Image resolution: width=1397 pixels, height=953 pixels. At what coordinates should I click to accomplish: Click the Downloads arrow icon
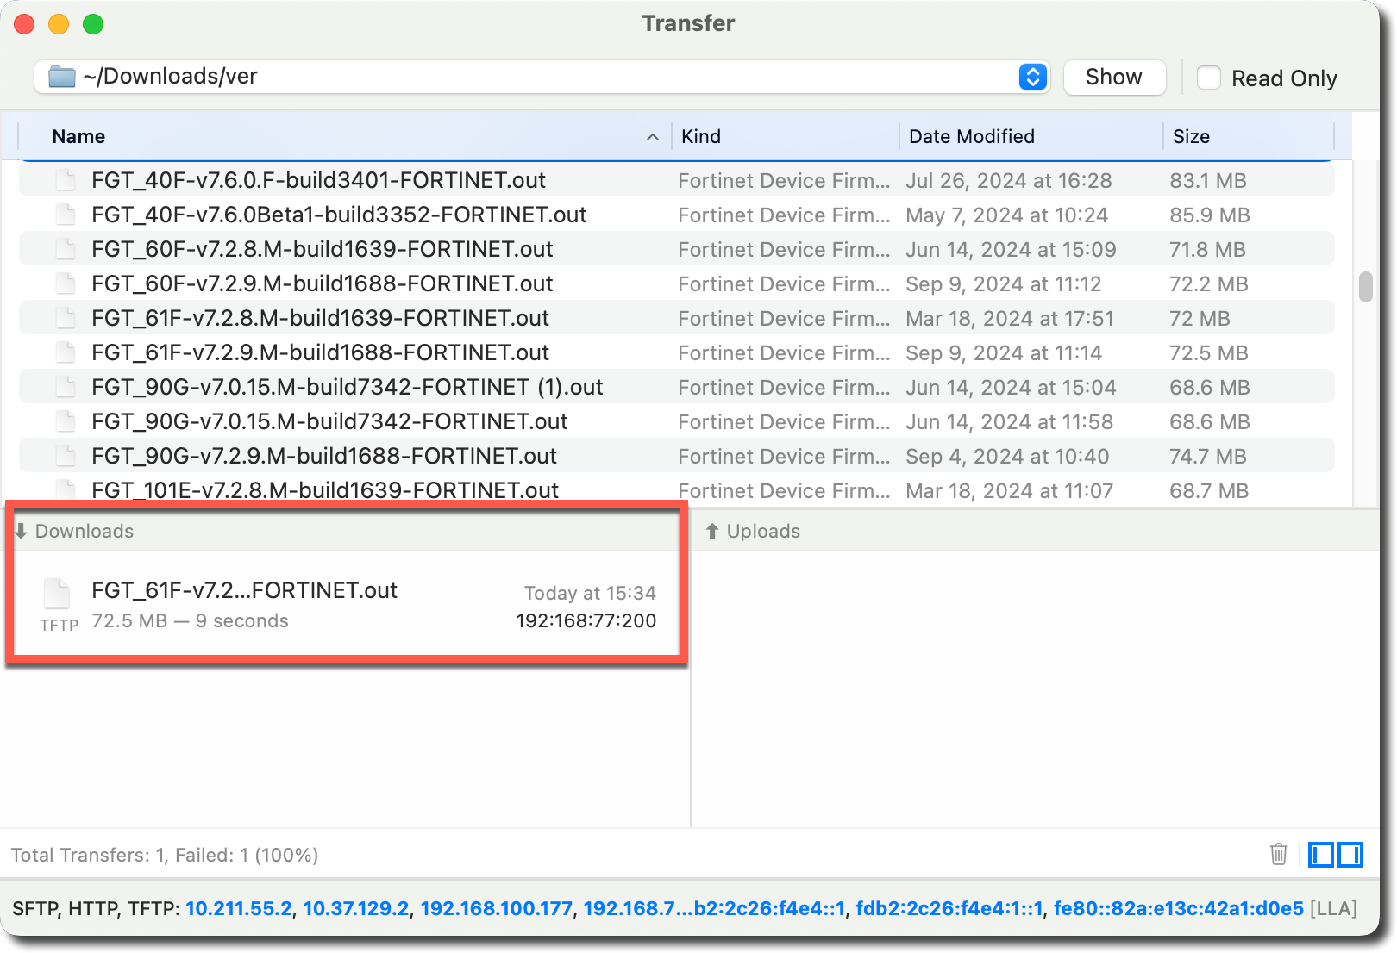[21, 531]
